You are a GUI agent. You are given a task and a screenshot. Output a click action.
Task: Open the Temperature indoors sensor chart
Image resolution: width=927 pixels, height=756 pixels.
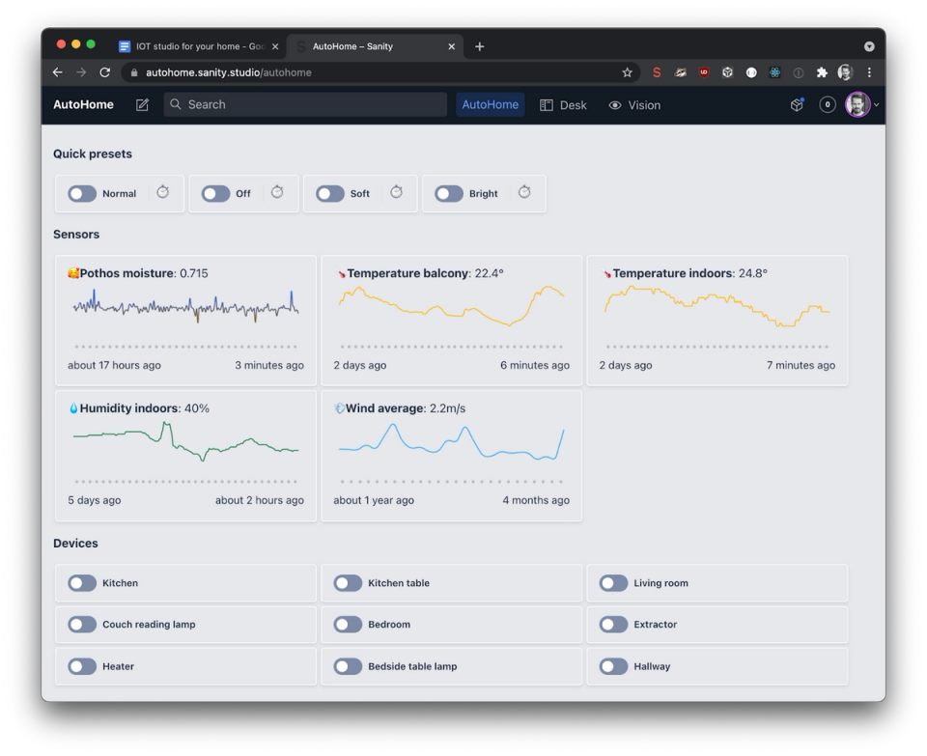[x=717, y=321]
